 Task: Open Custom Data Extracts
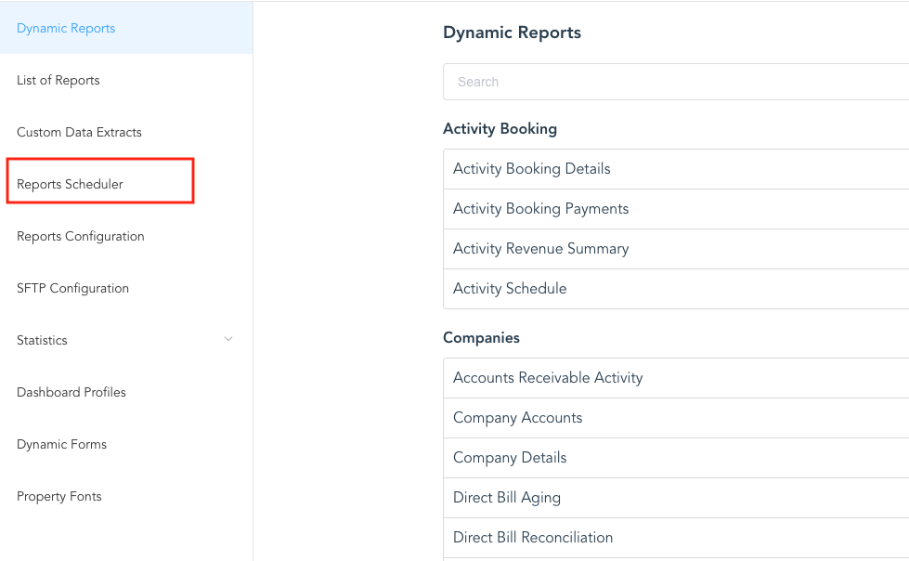[x=79, y=132]
